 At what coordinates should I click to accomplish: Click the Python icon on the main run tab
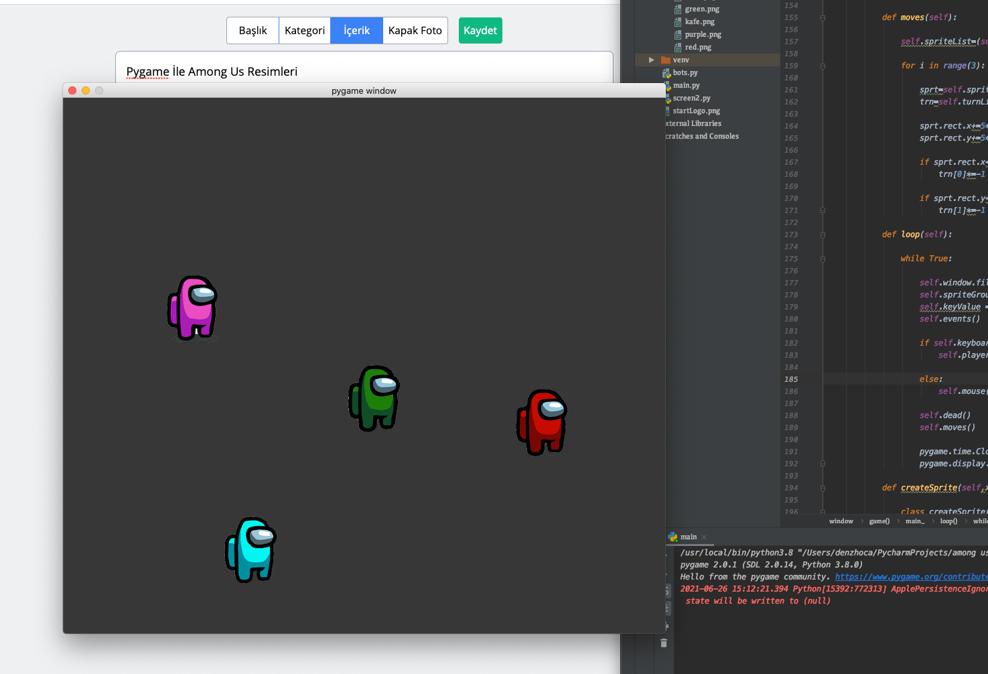(x=673, y=537)
